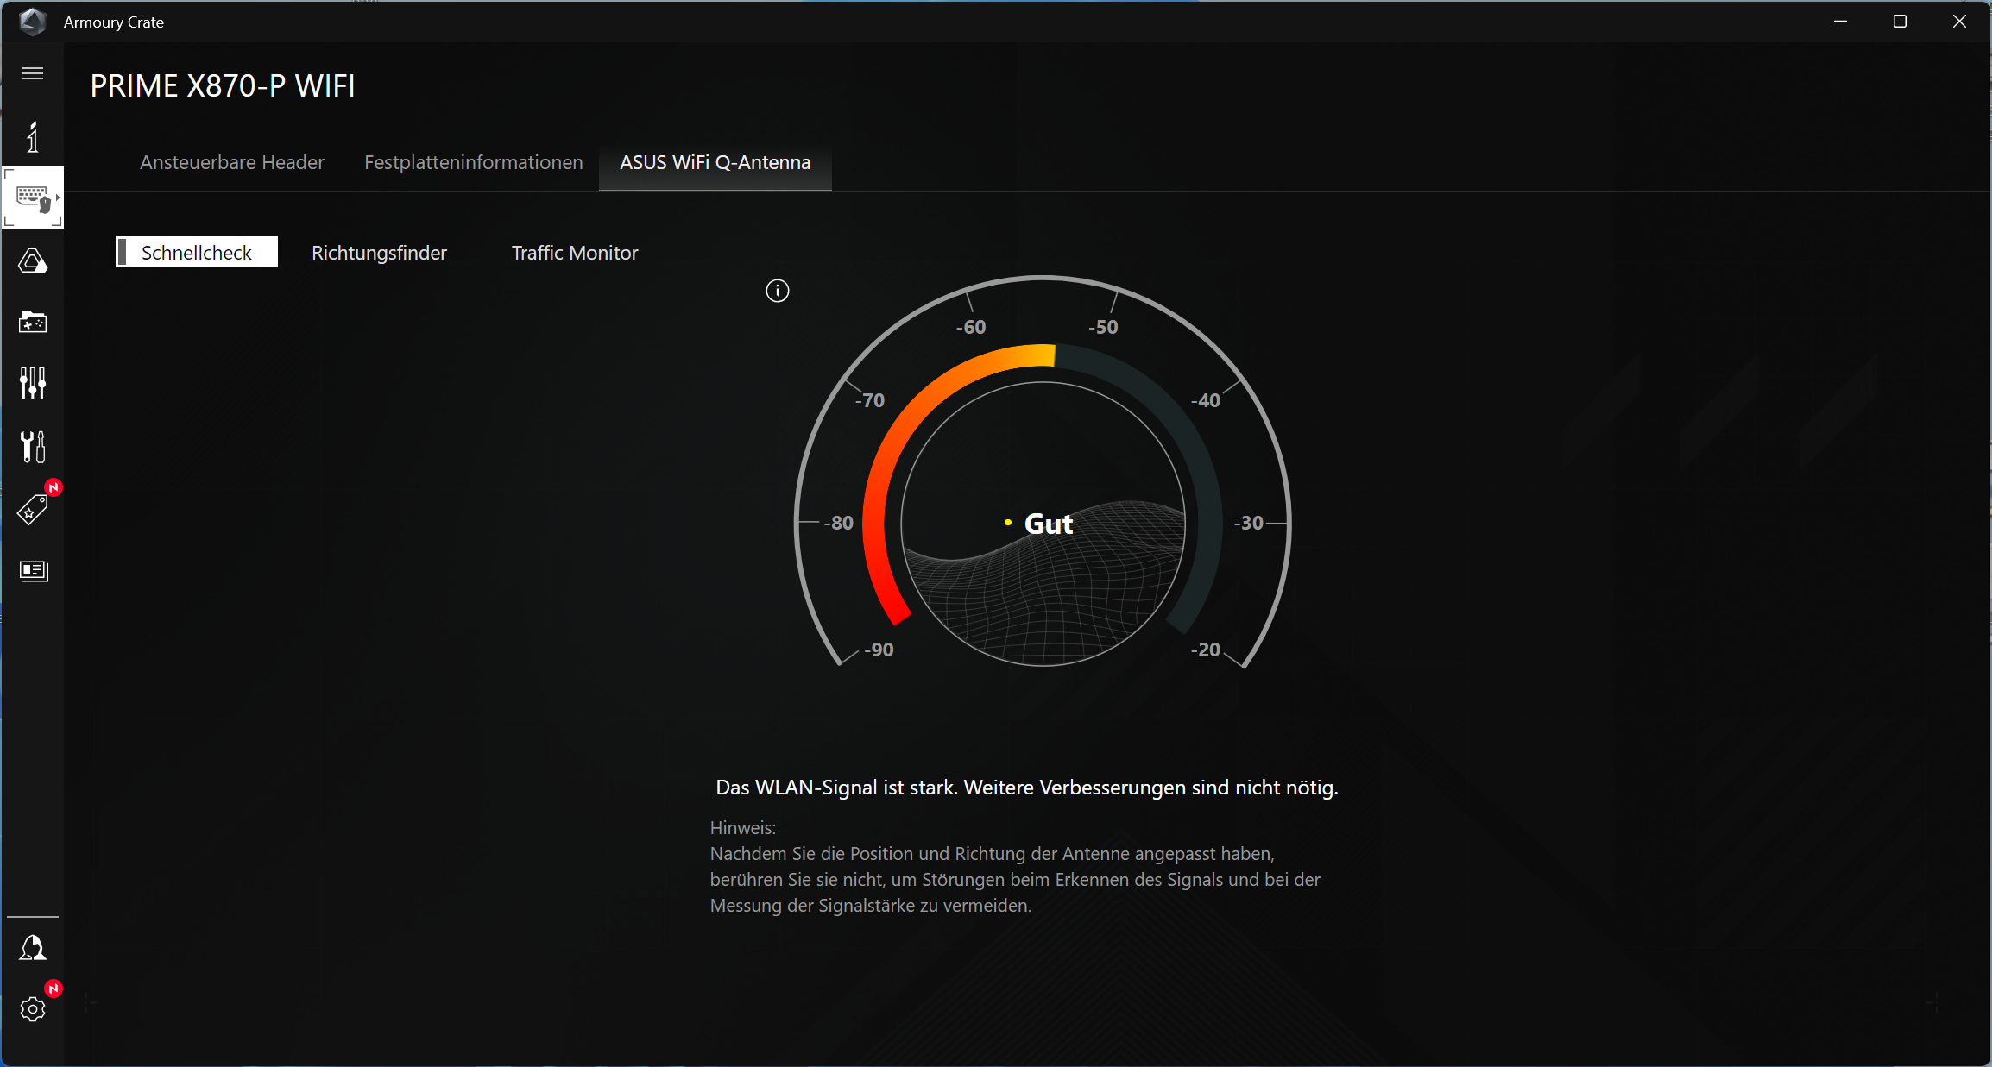Open the Scenario Profiles sliders icon
This screenshot has width=1992, height=1067.
pyautogui.click(x=33, y=383)
